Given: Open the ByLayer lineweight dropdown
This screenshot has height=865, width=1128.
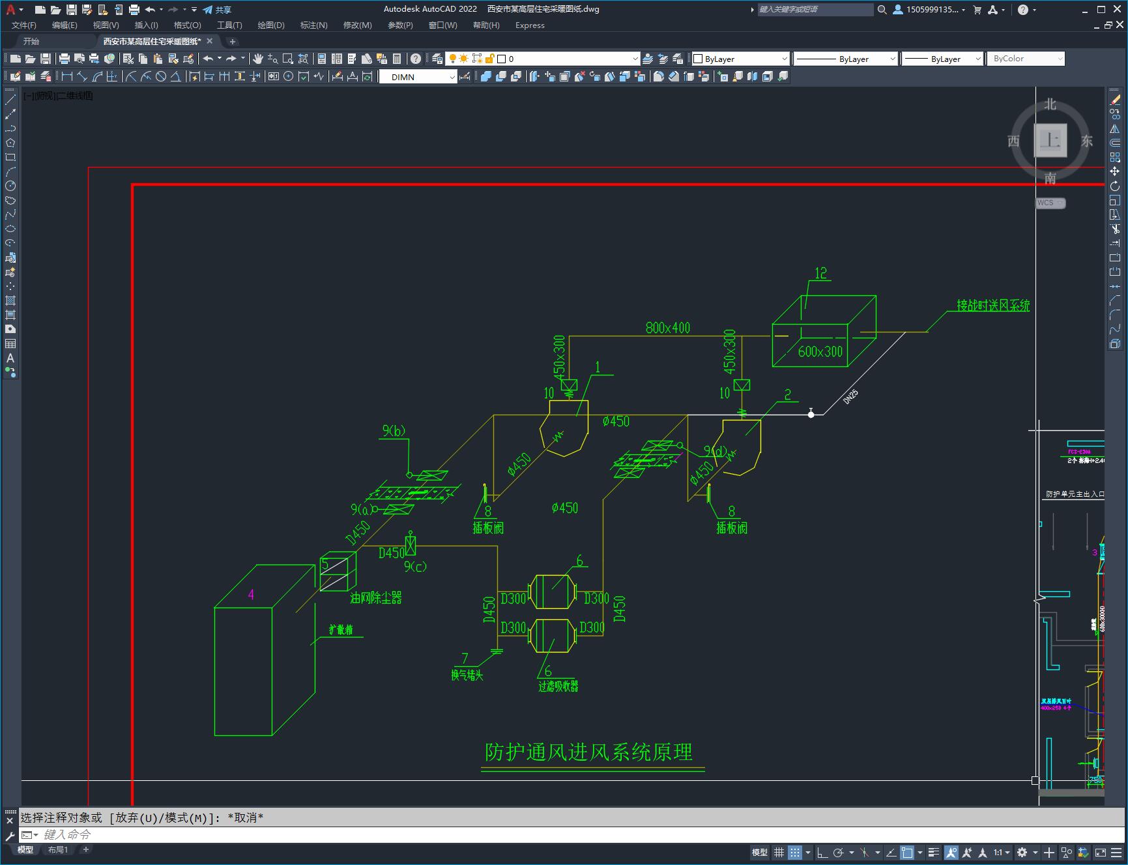Looking at the screenshot, I should click(942, 59).
